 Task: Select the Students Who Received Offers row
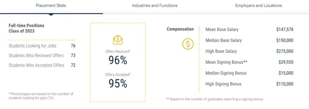click(42, 56)
